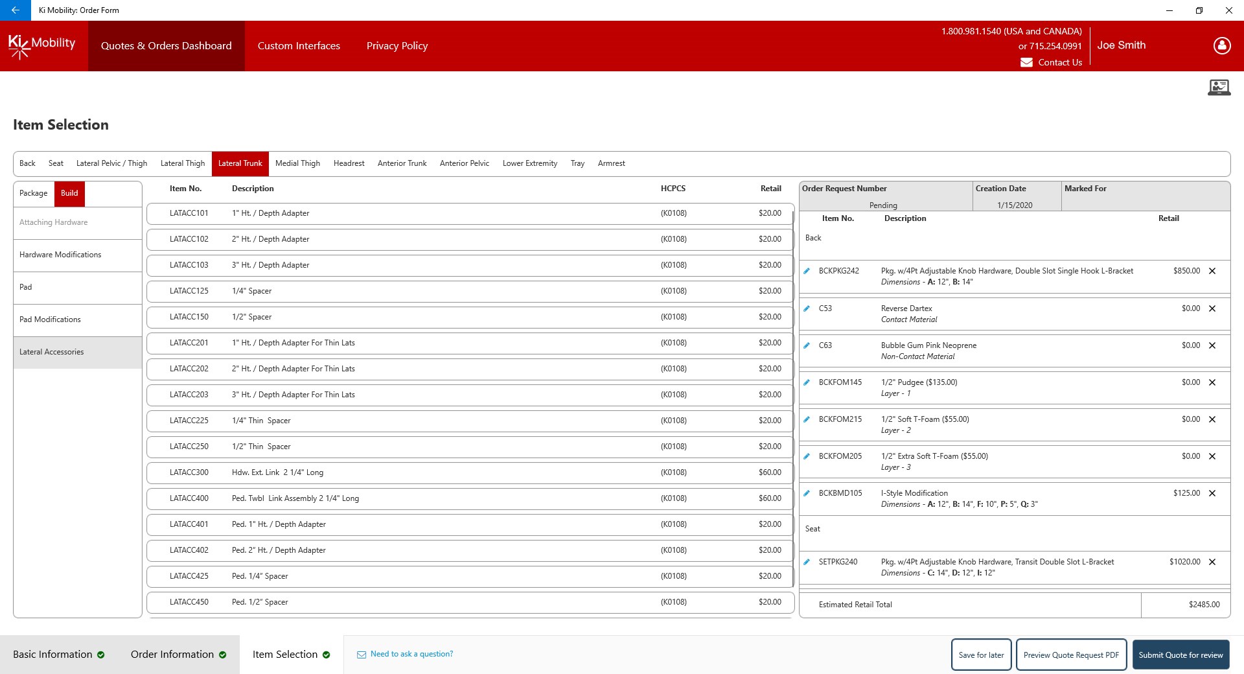Switch from Build to Package mode
The height and width of the screenshot is (674, 1244).
(x=34, y=193)
